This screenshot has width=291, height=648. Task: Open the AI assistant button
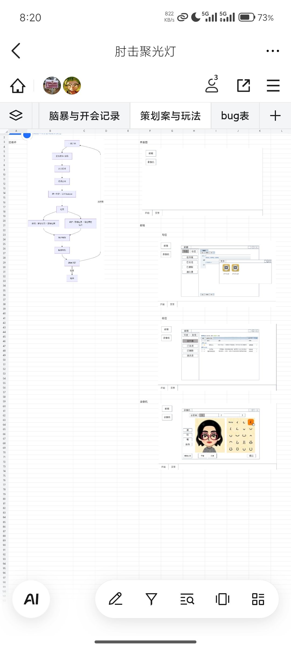pyautogui.click(x=31, y=599)
